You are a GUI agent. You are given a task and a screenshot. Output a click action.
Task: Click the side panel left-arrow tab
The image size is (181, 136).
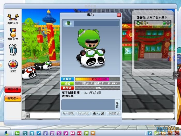177,75
